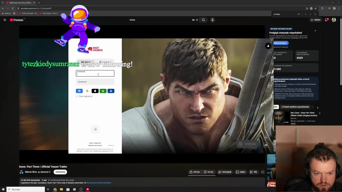Click the address bar URL
Viewport: 342px width, 192px height.
[x=36, y=8]
